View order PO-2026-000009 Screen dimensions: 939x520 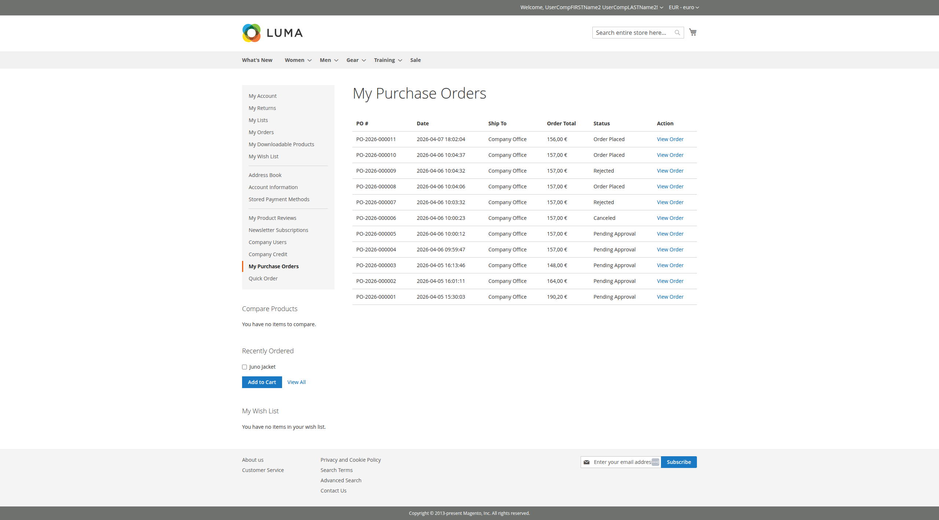(x=670, y=171)
